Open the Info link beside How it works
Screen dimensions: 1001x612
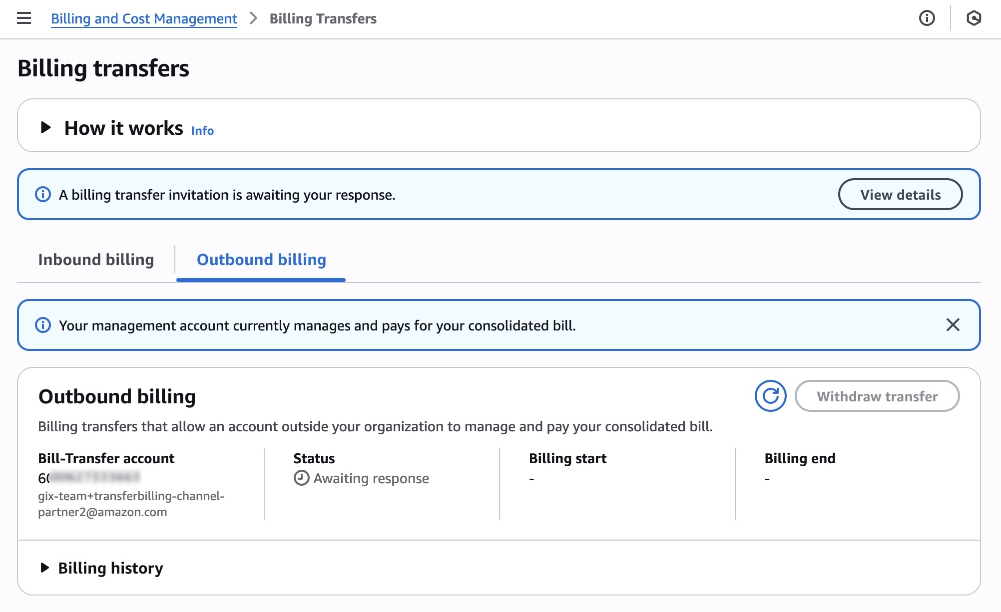tap(202, 130)
